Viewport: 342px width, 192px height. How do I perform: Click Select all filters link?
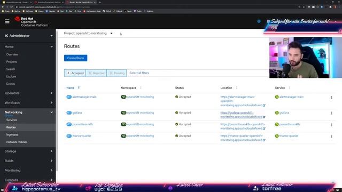click(139, 73)
